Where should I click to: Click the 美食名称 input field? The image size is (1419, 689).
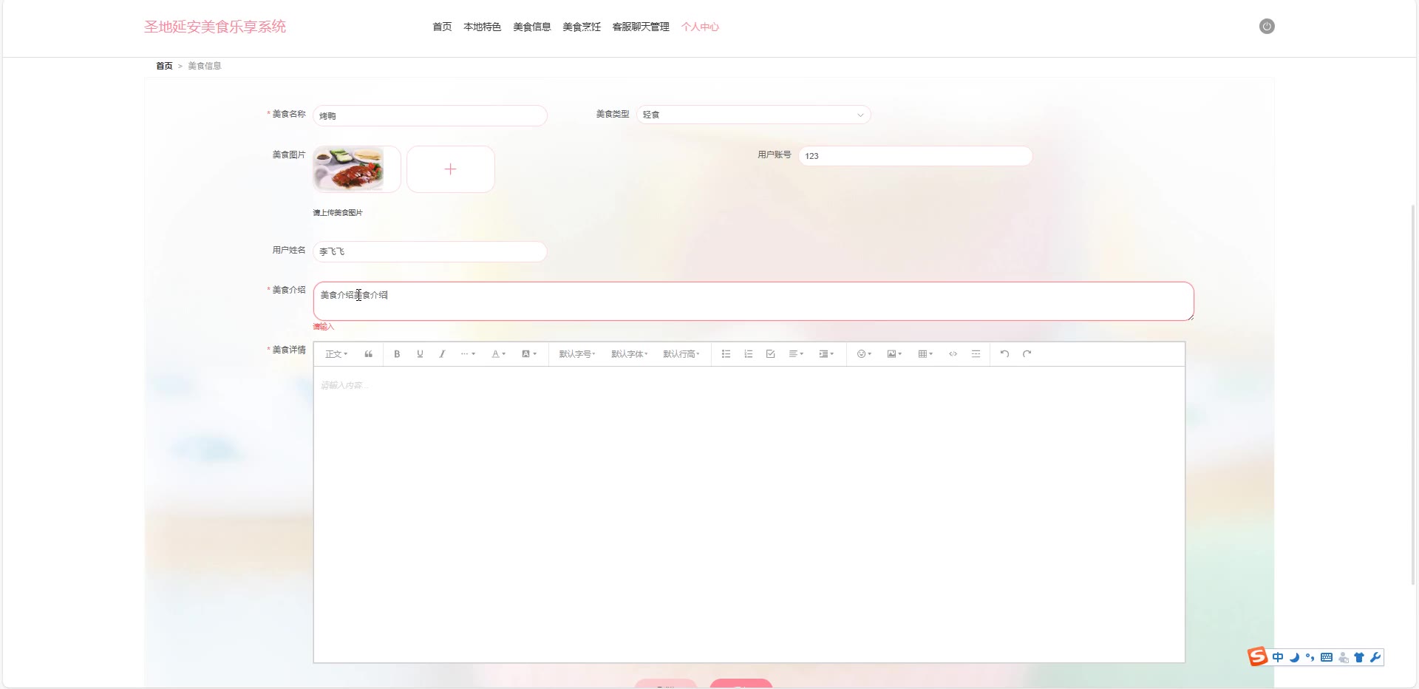(430, 116)
